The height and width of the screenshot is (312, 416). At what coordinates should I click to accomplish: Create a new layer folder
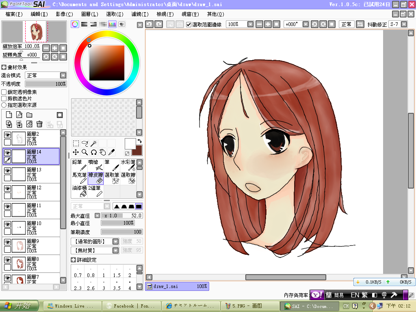pyautogui.click(x=29, y=115)
